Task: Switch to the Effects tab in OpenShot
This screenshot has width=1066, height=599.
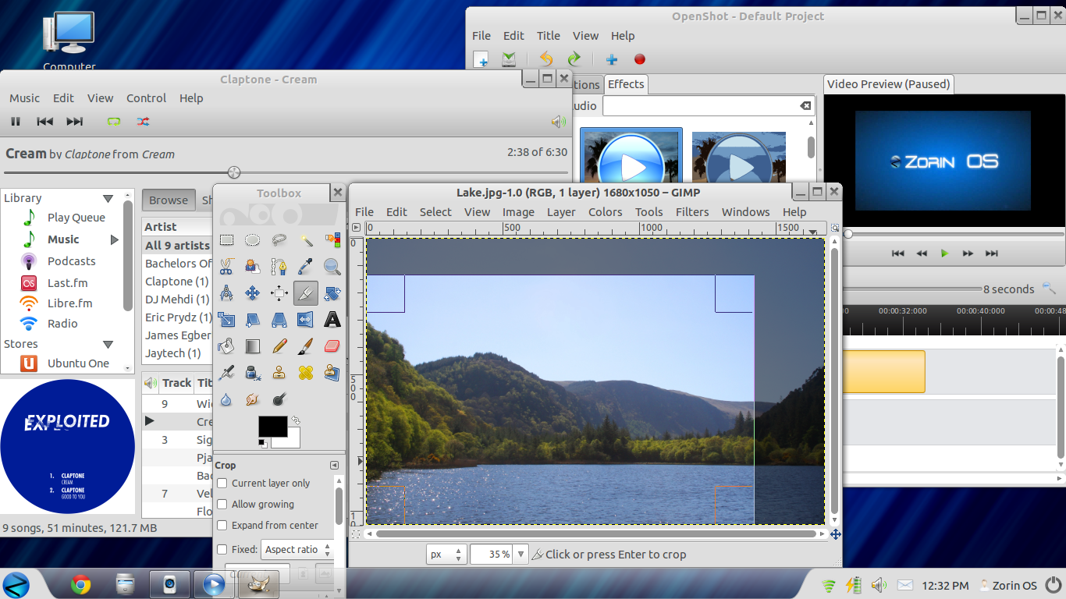Action: (x=626, y=84)
